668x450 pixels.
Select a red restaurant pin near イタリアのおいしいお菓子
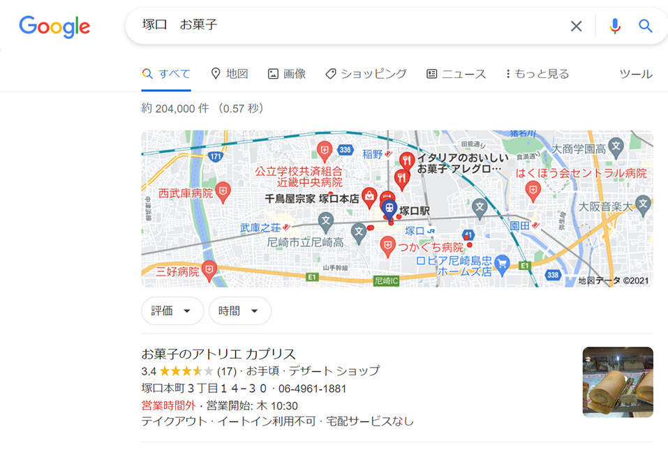[408, 159]
